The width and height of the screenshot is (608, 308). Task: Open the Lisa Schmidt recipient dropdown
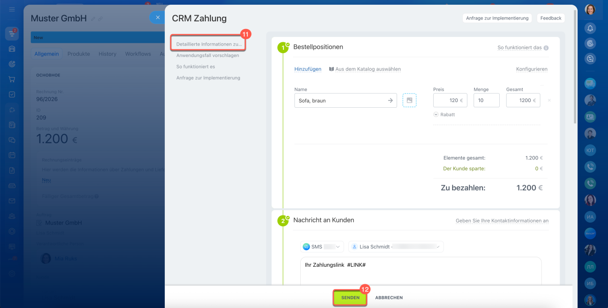(396, 247)
